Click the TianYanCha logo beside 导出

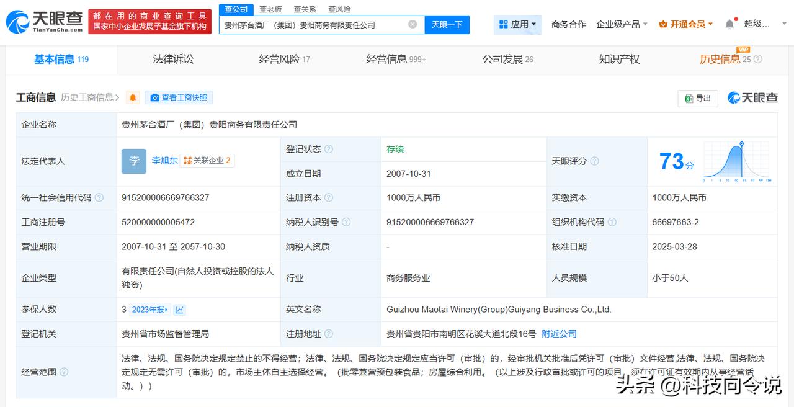pyautogui.click(x=752, y=97)
